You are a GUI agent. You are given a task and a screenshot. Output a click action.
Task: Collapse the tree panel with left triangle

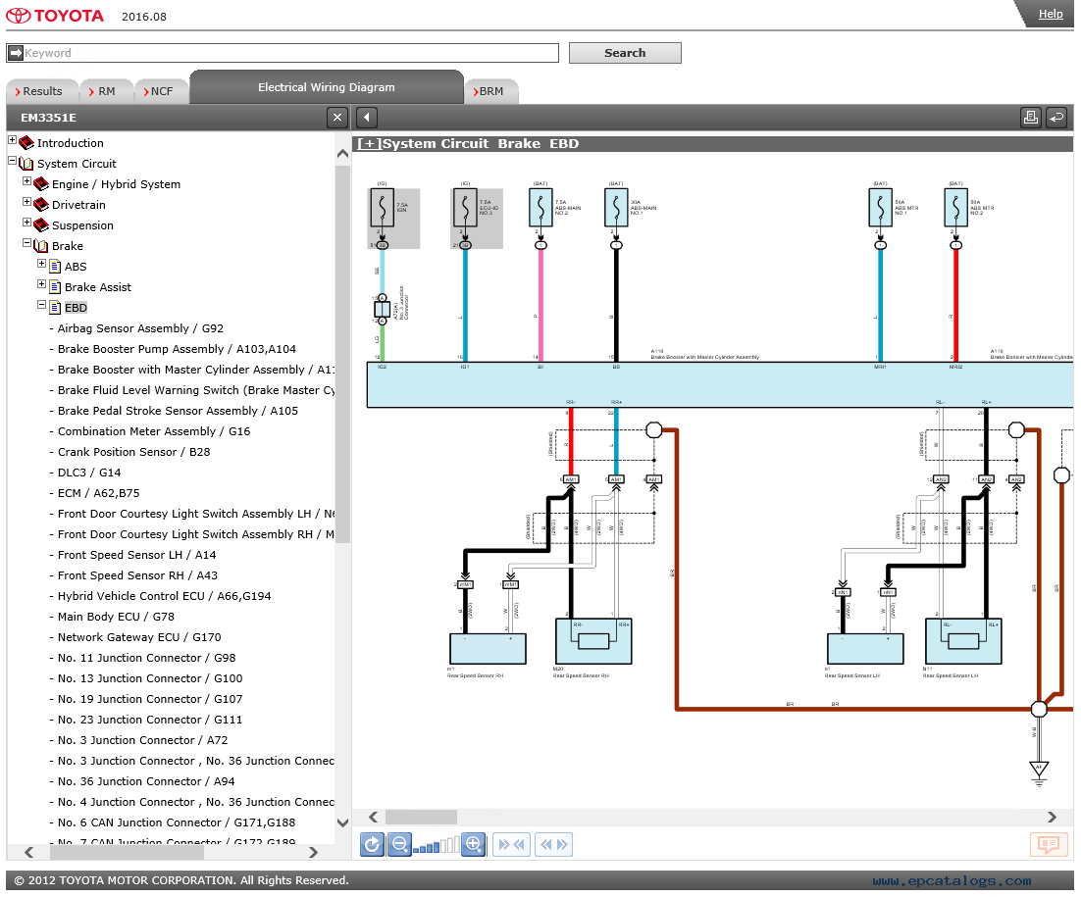367,117
